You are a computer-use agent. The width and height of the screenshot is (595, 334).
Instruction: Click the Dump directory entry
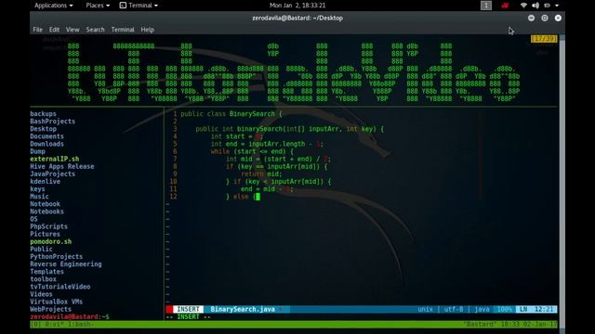click(x=37, y=151)
